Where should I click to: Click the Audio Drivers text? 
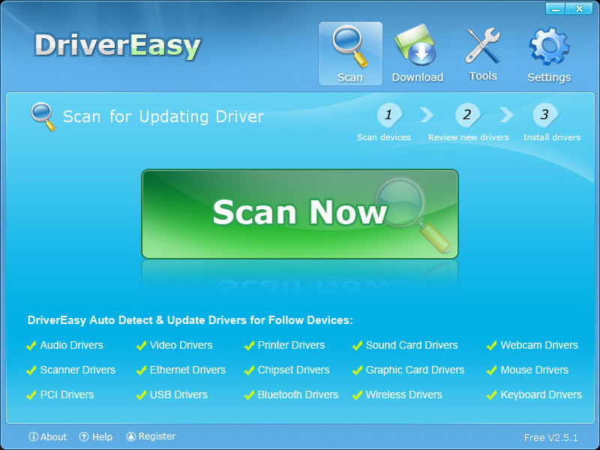pyautogui.click(x=71, y=345)
